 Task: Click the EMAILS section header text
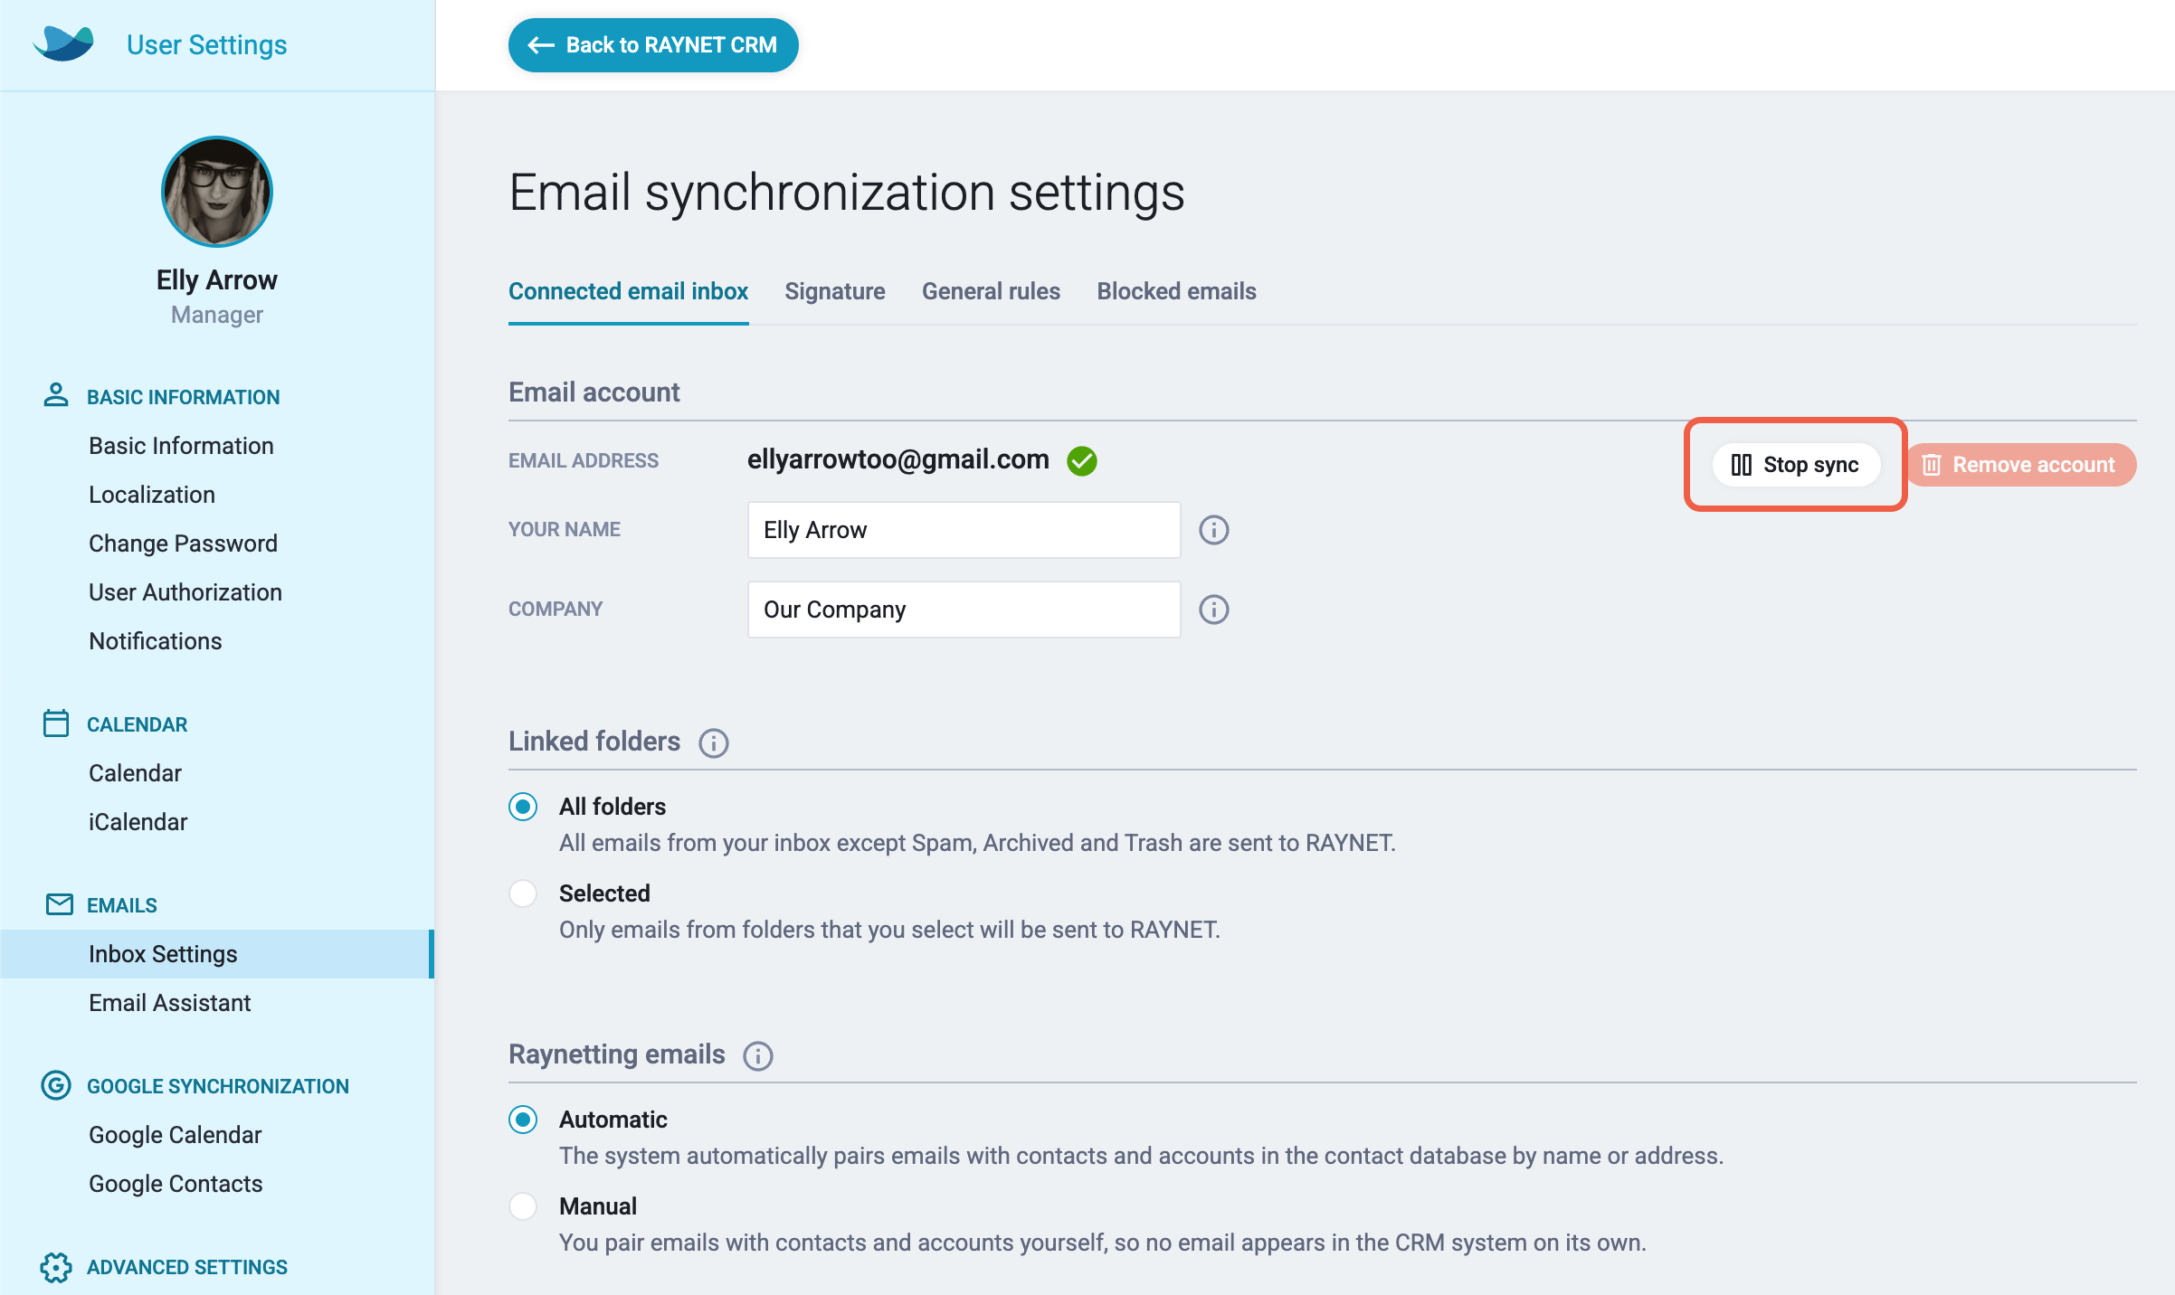point(122,905)
